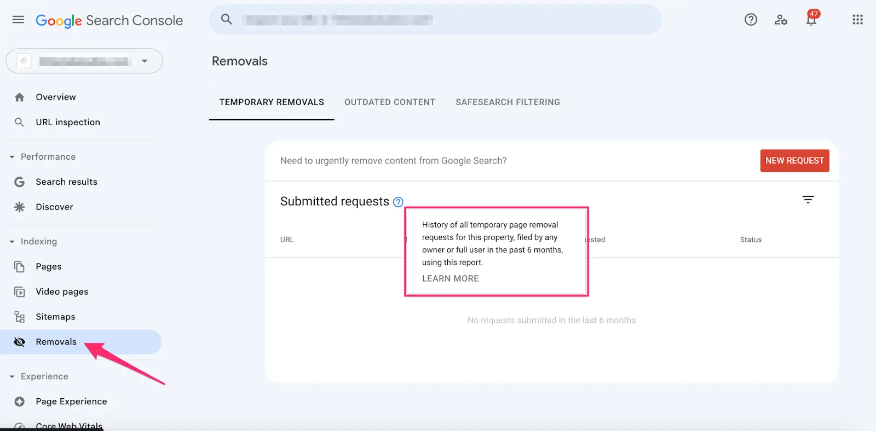Screen dimensions: 876x431
Task: Click the Discover asterisk icon
Action: 19,207
